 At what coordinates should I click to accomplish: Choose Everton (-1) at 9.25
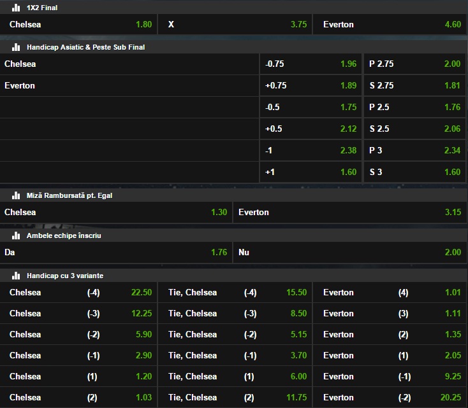[390, 376]
